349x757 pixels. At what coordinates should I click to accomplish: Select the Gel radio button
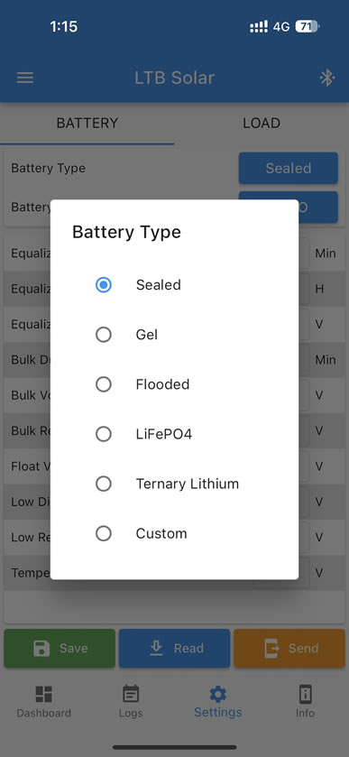tap(104, 335)
